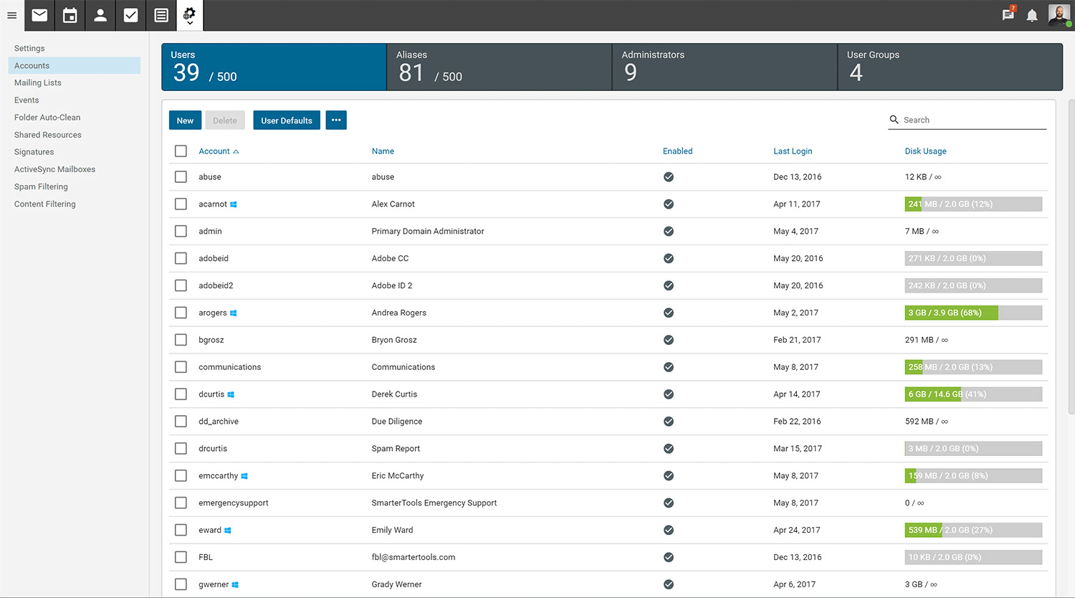The image size is (1075, 598).
Task: Open the Email section icon
Action: click(x=39, y=15)
